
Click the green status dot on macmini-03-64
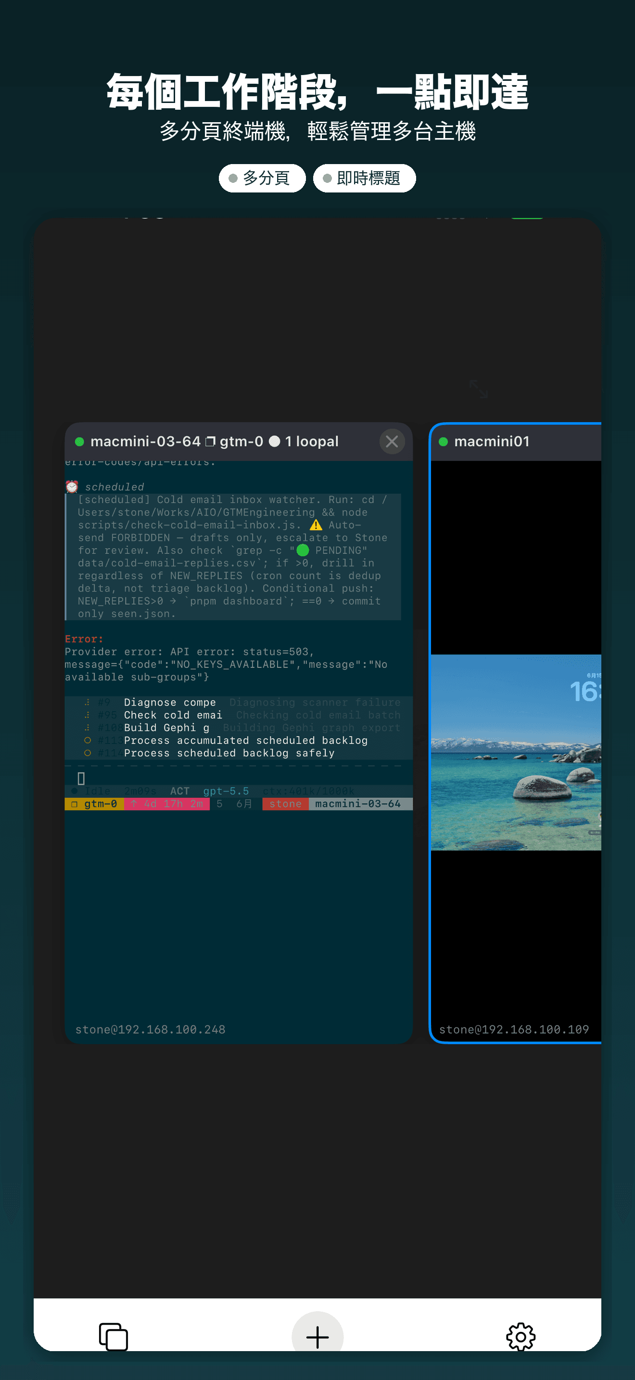pos(79,441)
